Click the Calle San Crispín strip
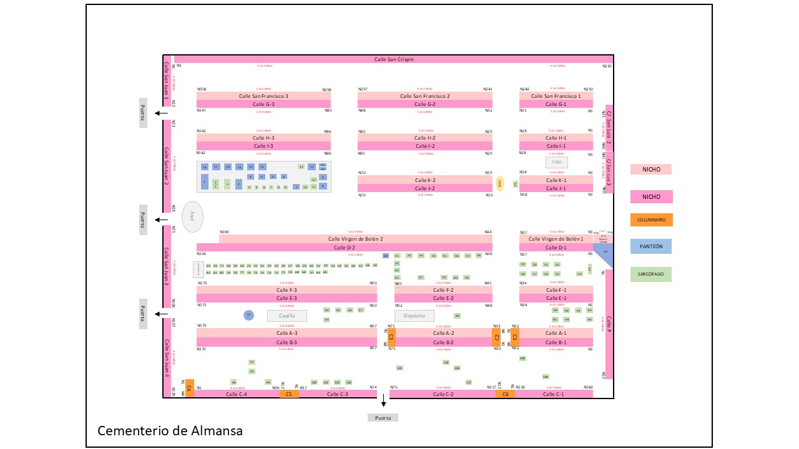Viewport: 799px width, 449px height. point(393,59)
